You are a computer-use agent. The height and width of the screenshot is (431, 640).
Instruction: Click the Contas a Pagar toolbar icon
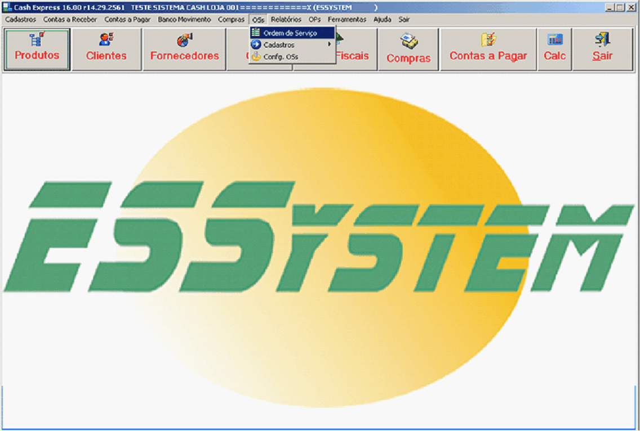pyautogui.click(x=488, y=41)
